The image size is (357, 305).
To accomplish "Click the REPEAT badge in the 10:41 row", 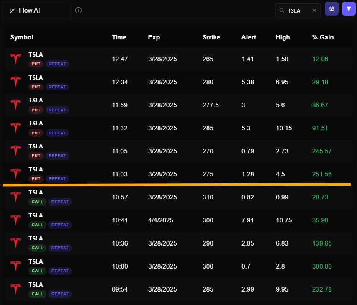I will tap(60, 225).
